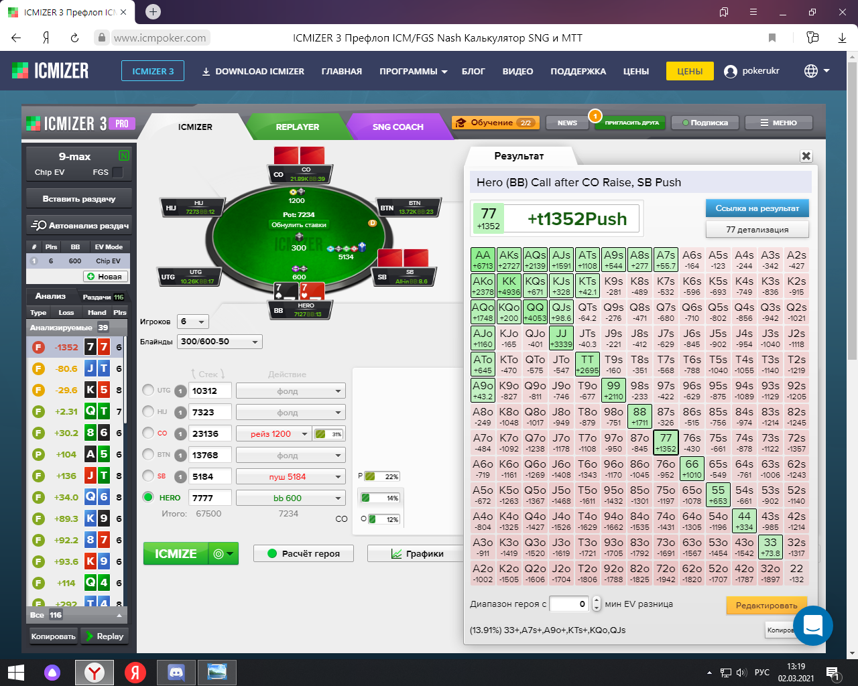
Task: Click CO raise range 31% swatch
Action: [x=330, y=434]
